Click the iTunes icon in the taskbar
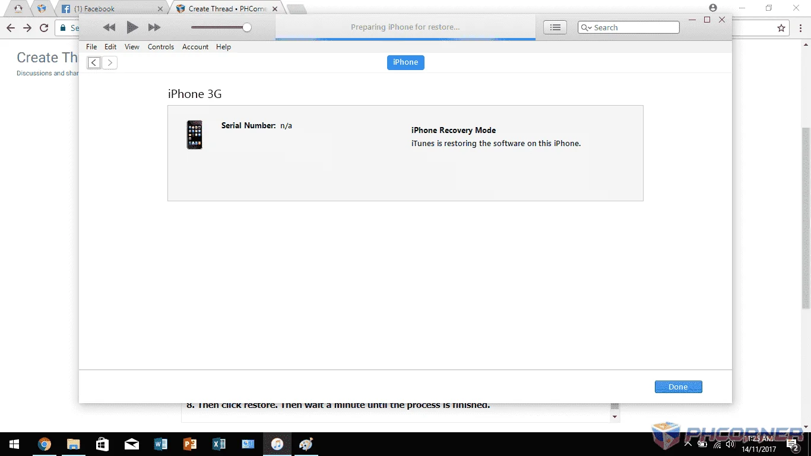The width and height of the screenshot is (811, 456). (x=277, y=444)
